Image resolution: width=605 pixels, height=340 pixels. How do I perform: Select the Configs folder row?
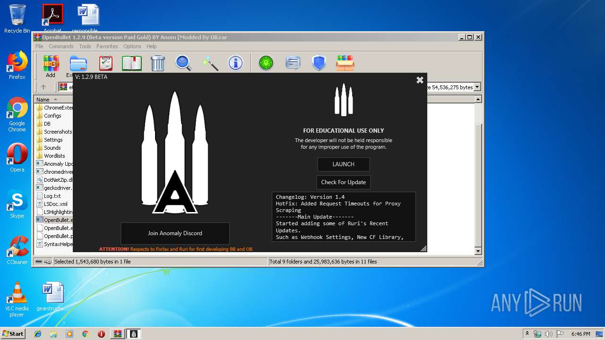point(53,116)
